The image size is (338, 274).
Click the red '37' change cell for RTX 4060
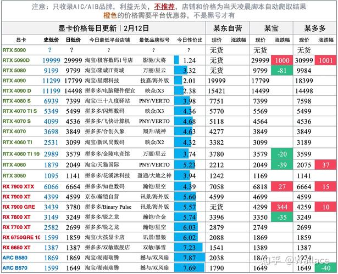pyautogui.click(x=325, y=165)
